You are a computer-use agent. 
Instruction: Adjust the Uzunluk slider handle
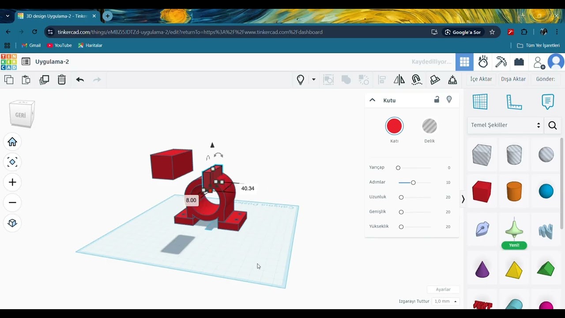401,197
